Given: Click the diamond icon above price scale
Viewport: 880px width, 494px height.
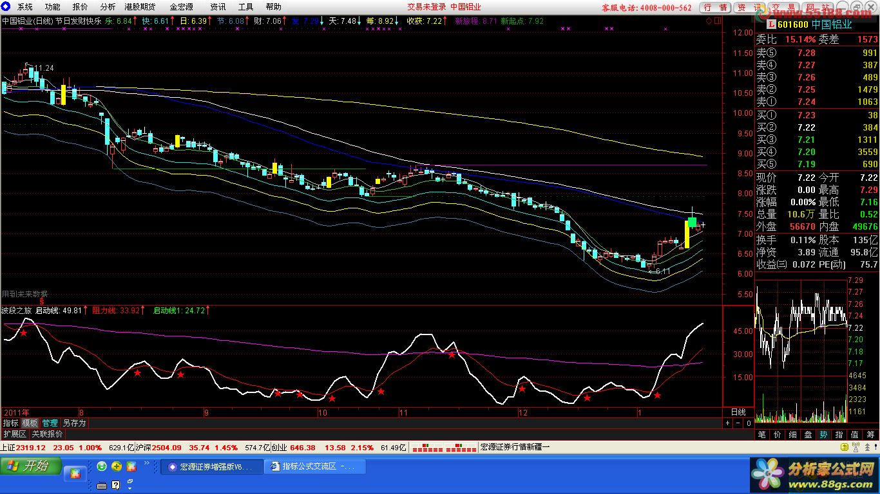Looking at the screenshot, I should click(709, 21).
